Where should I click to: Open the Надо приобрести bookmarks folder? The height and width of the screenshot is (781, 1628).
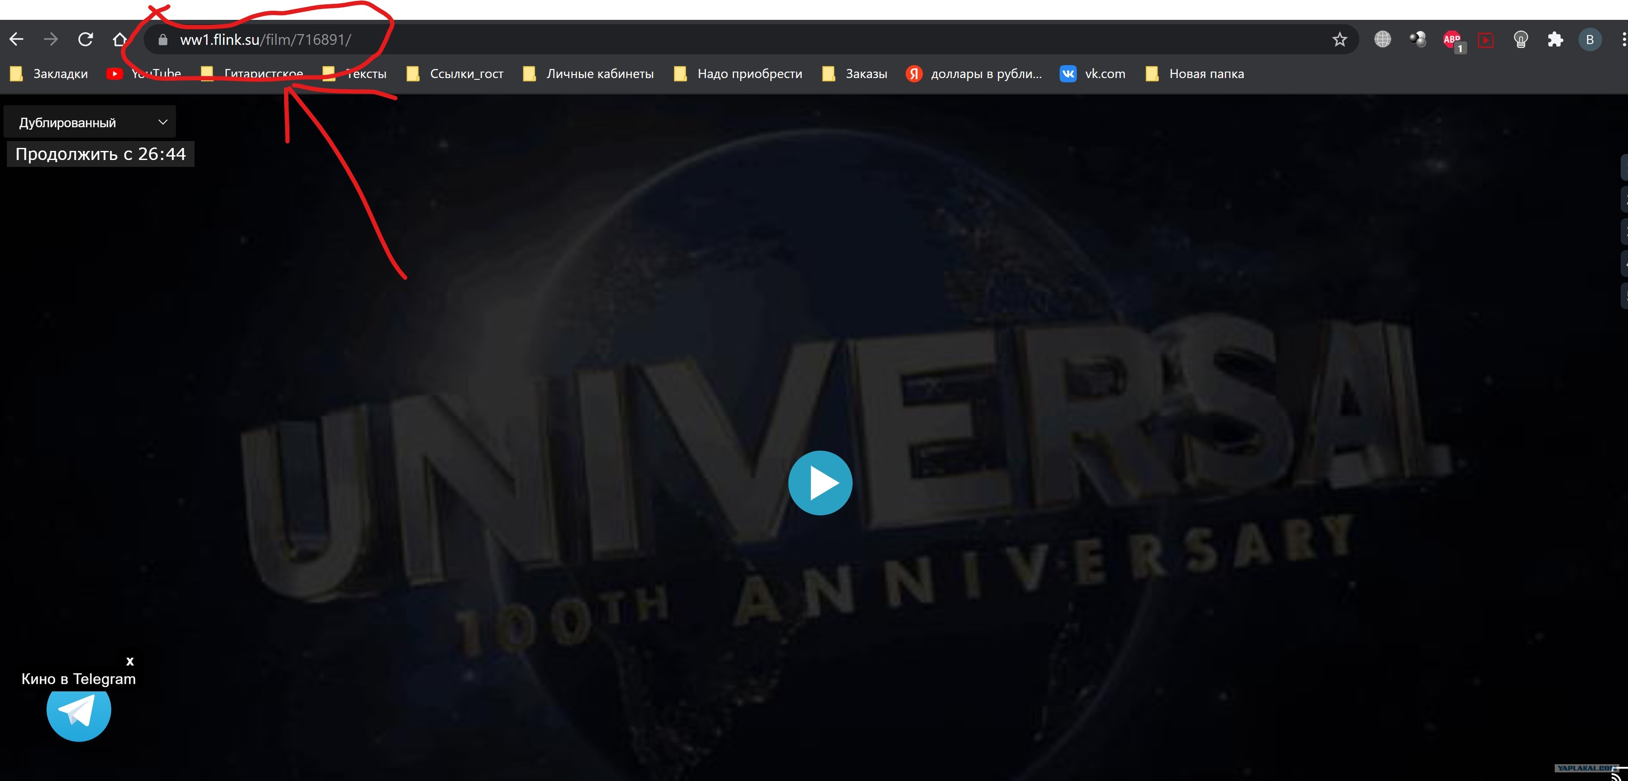(738, 74)
